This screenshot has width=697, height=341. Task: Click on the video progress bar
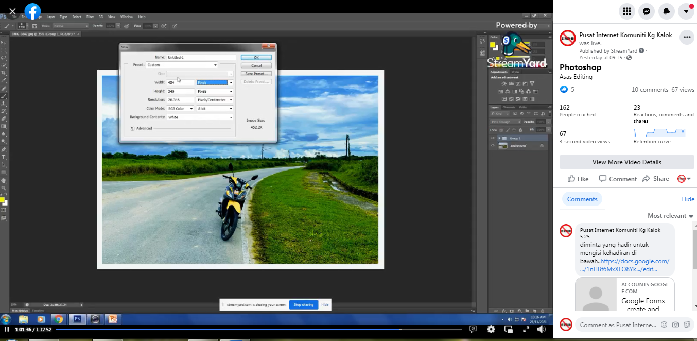pos(257,329)
